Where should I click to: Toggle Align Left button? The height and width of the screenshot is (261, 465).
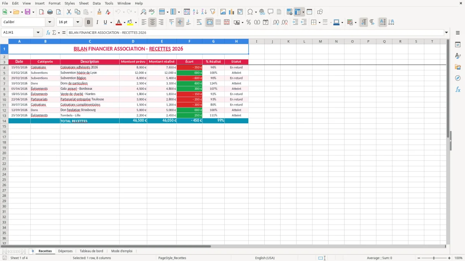144,22
